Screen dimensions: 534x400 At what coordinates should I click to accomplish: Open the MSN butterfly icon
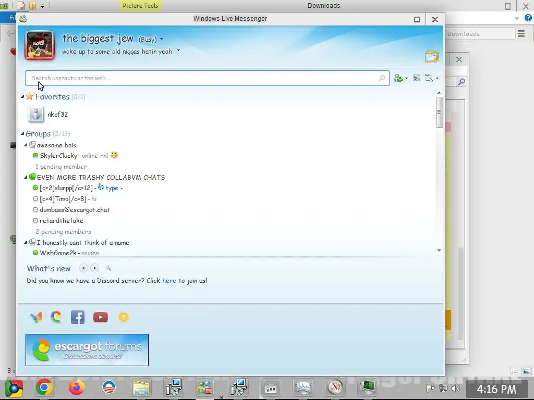37,317
